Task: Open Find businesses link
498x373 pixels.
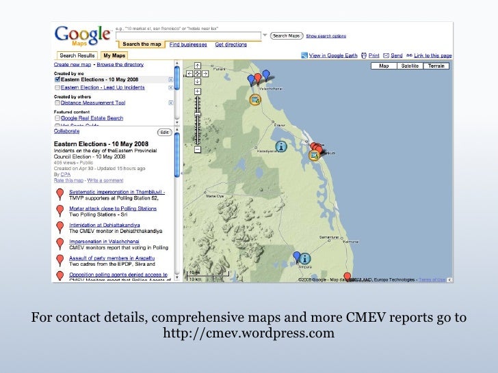Action: coord(188,44)
